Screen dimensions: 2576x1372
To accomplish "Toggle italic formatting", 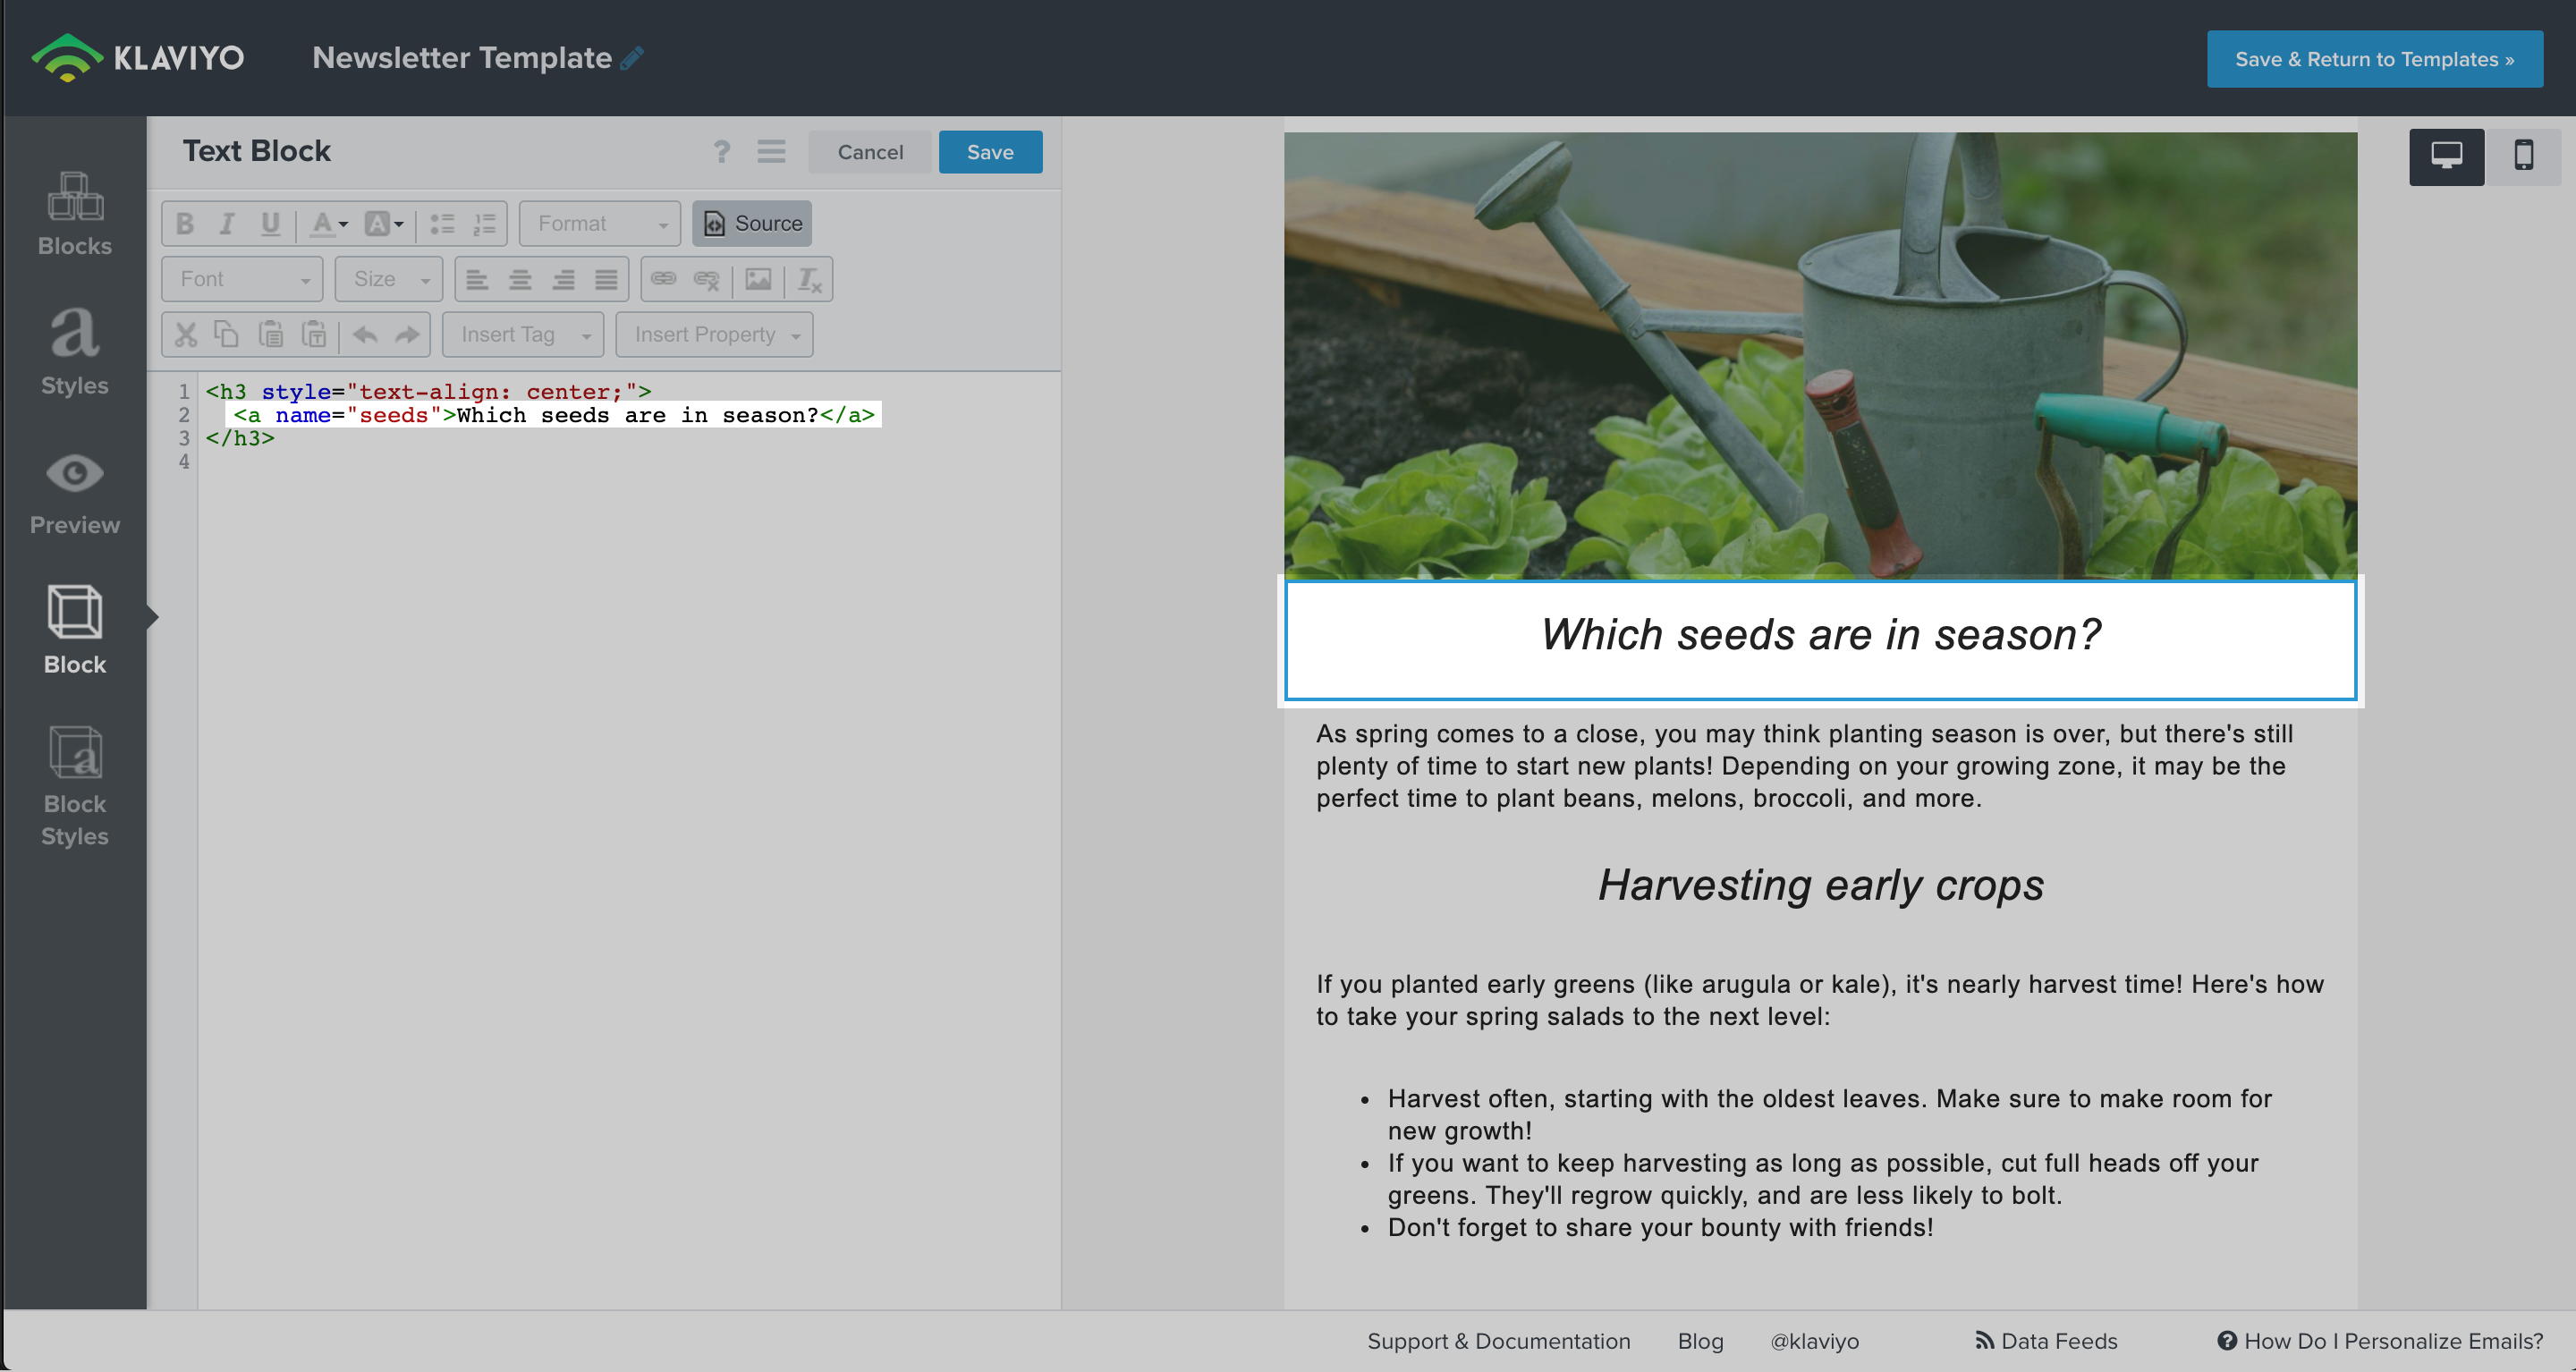I will click(x=227, y=223).
